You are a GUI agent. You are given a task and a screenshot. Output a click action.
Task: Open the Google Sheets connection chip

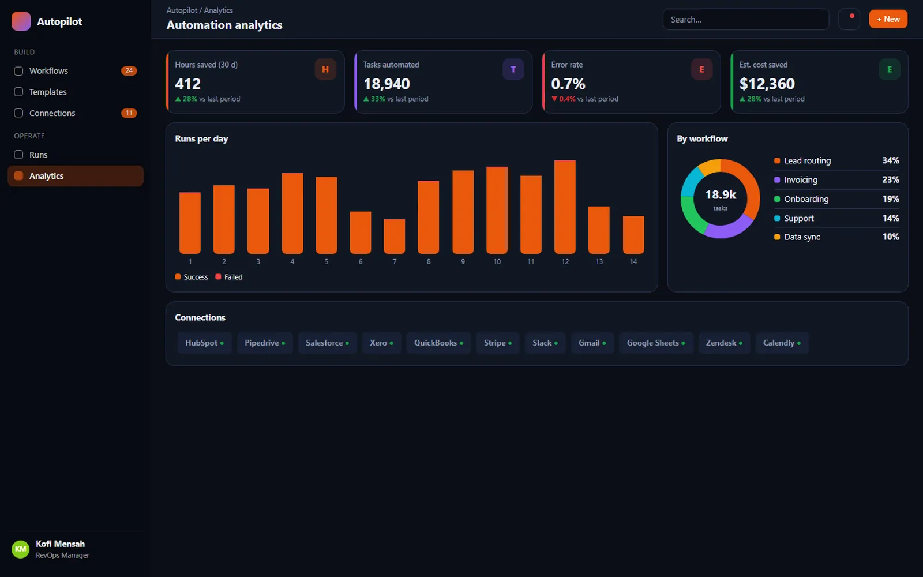656,343
